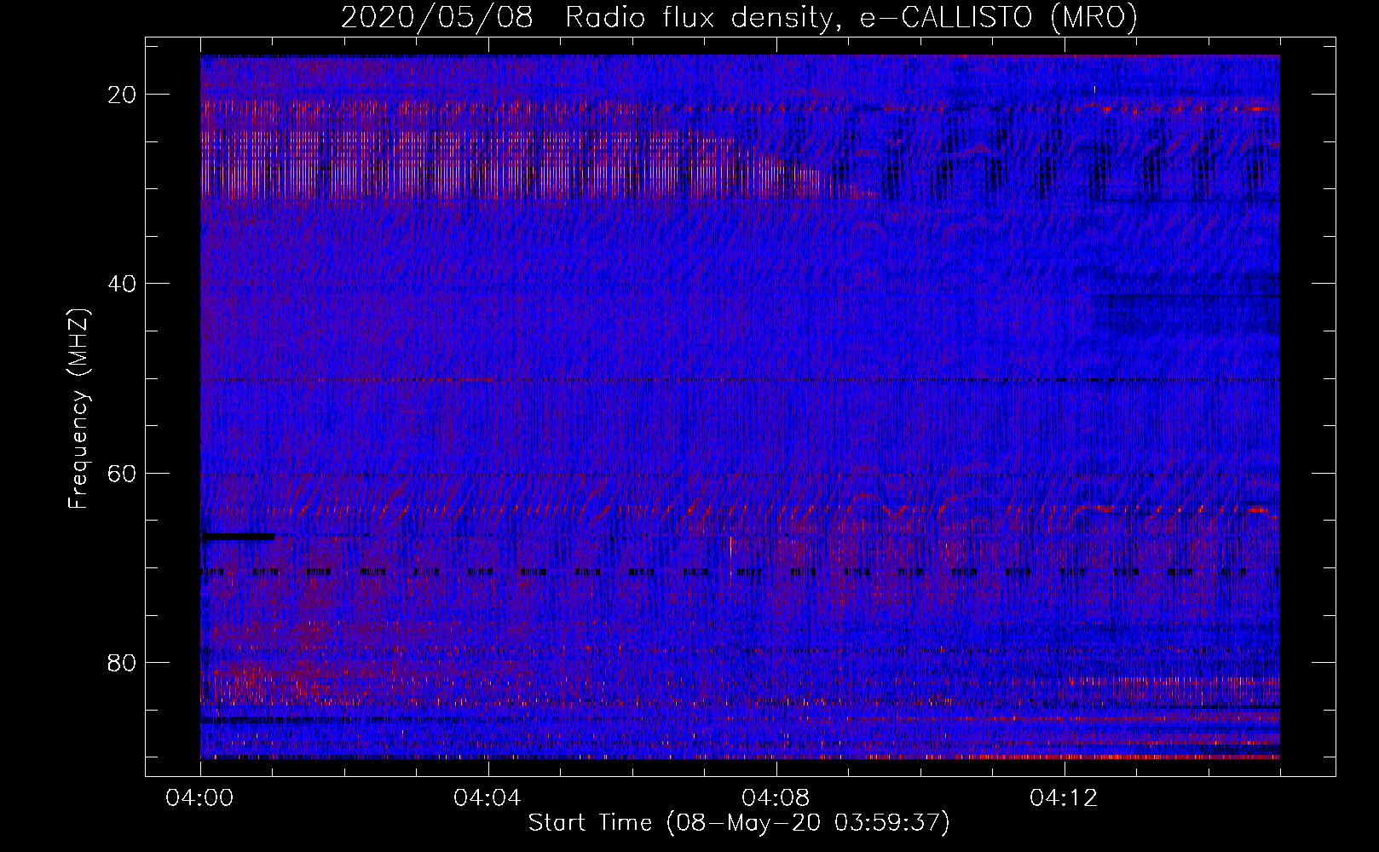Click the "Frequency (MHZ)" axis label
Viewport: 1379px width, 852px height.
tap(78, 409)
